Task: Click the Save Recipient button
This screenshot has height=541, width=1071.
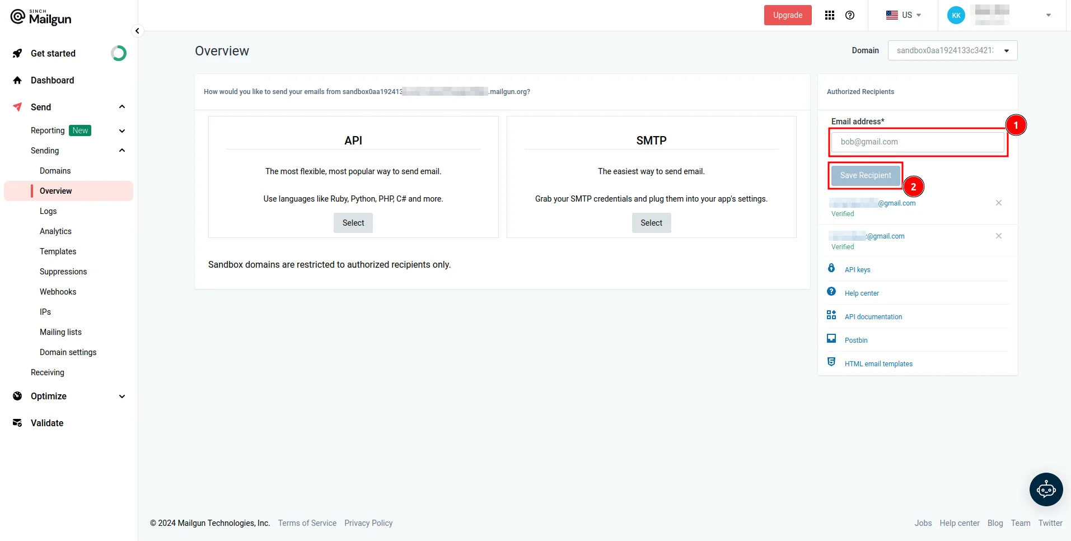Action: click(x=866, y=175)
